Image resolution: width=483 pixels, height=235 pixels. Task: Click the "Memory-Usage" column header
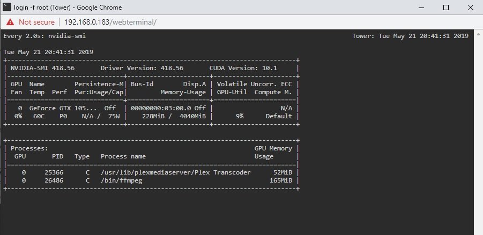pos(183,92)
